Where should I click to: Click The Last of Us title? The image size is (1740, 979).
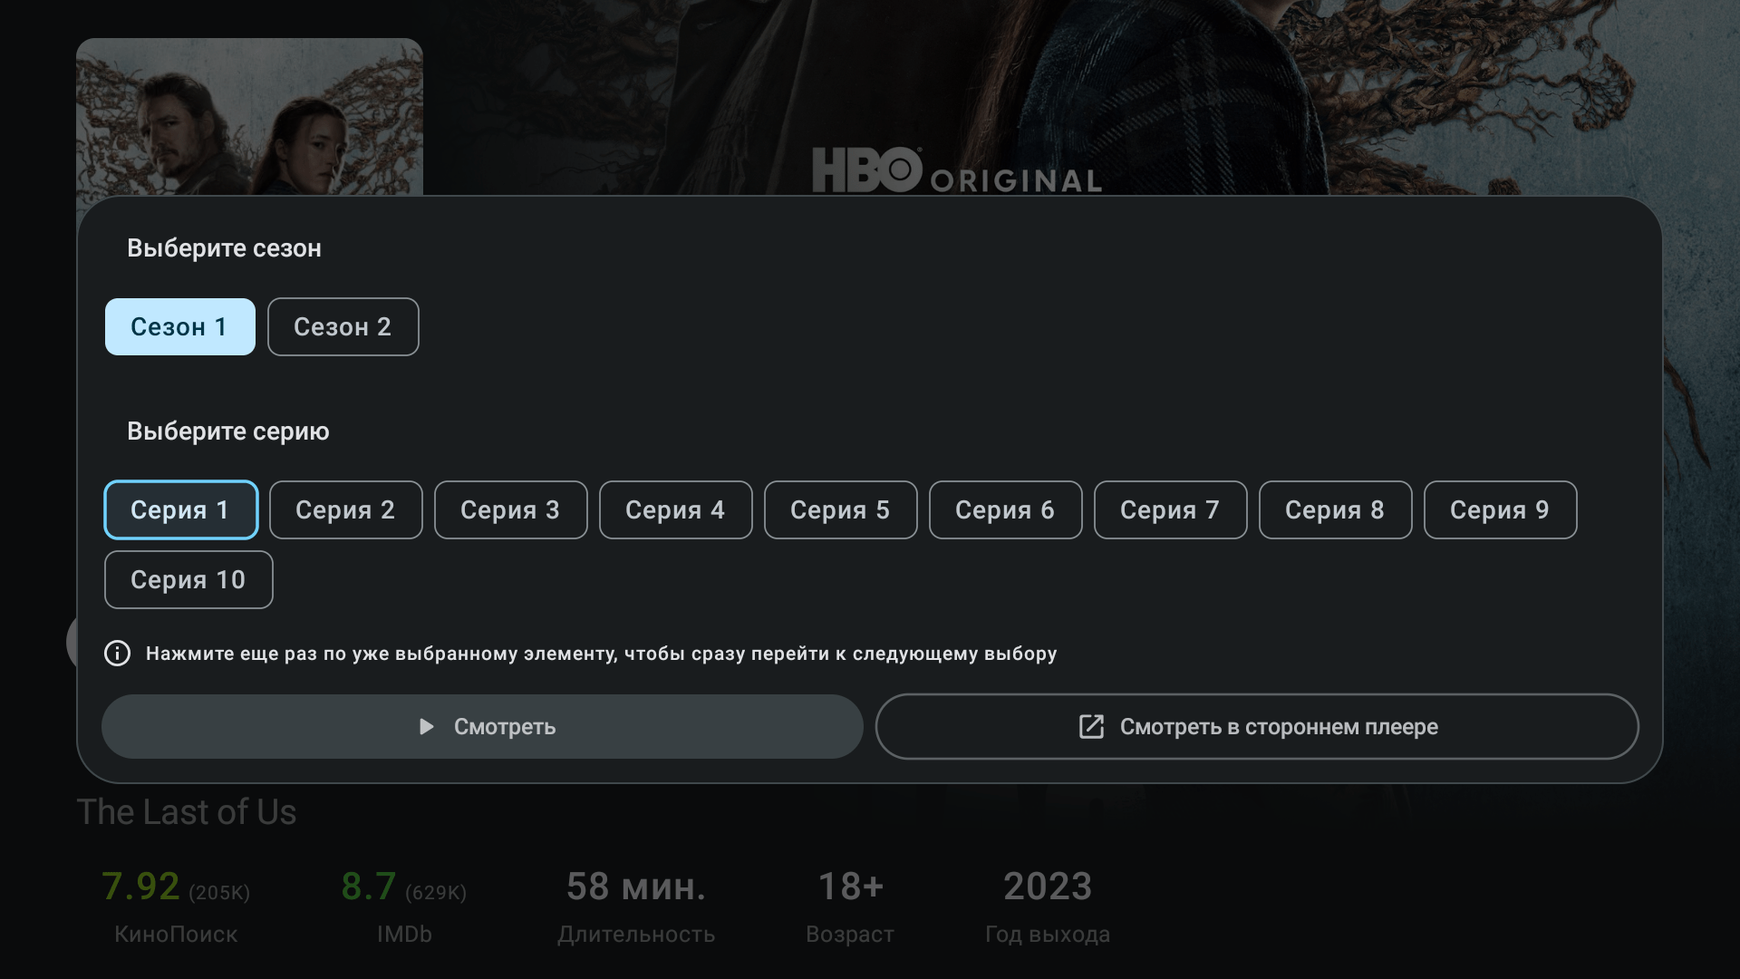[x=187, y=811]
